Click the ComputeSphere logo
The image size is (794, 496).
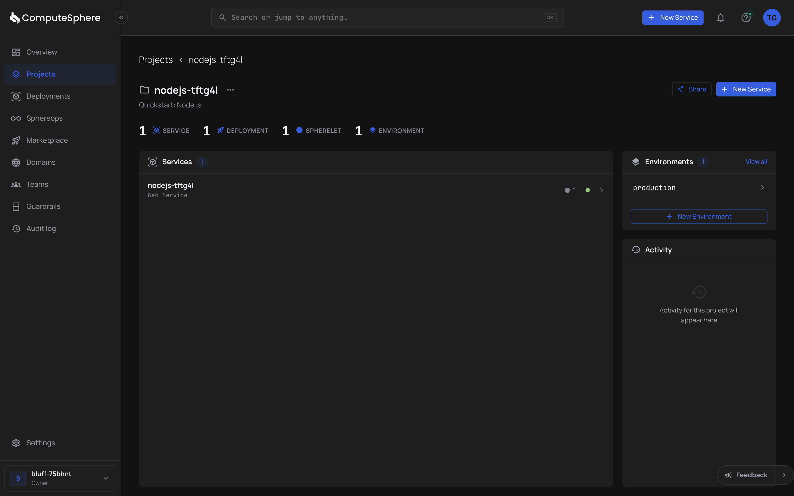(55, 18)
